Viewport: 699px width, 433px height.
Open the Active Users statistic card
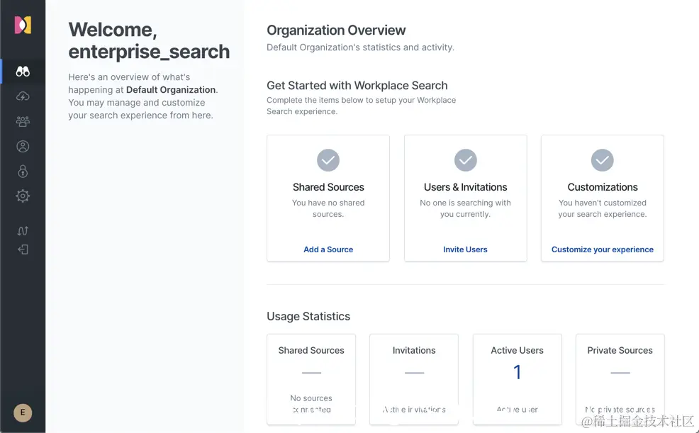(517, 379)
